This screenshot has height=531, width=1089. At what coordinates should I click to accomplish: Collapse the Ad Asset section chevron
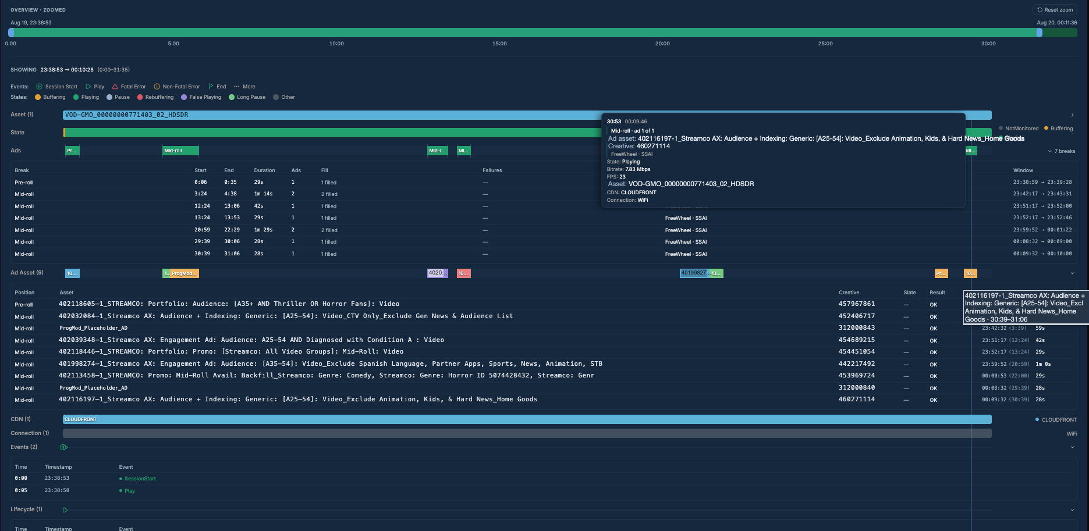pos(1072,273)
